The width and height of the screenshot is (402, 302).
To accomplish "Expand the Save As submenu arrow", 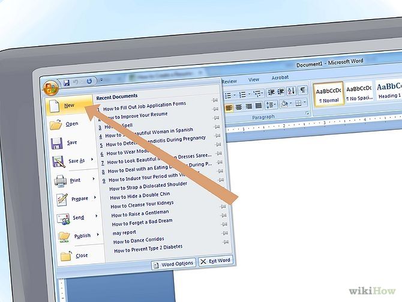I will [x=92, y=160].
